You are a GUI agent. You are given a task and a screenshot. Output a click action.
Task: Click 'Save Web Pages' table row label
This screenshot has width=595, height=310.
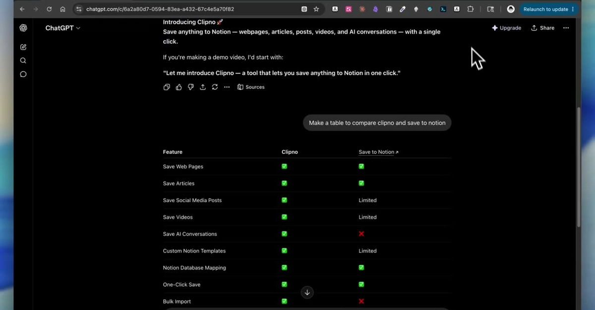pyautogui.click(x=183, y=167)
